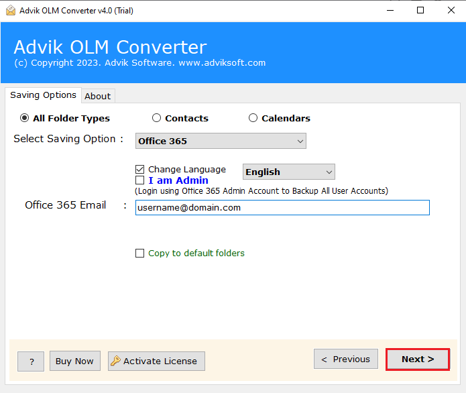Click the Activate License button
The image size is (466, 393).
pos(156,361)
